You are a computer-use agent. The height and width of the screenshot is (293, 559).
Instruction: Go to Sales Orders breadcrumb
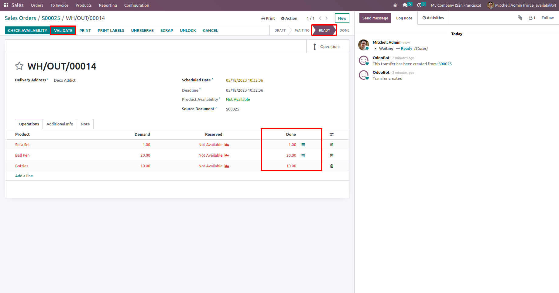point(20,18)
